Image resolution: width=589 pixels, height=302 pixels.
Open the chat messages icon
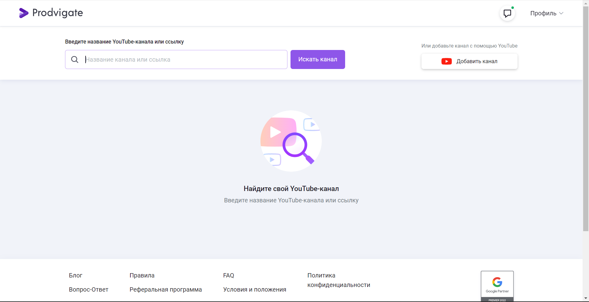point(507,13)
